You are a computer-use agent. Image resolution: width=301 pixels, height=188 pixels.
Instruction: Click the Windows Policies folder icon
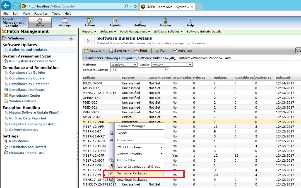tap(6, 101)
